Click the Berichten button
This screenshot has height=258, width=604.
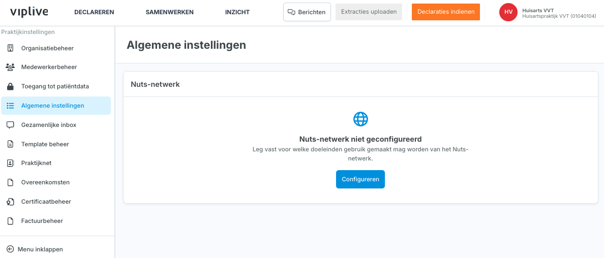coord(307,12)
